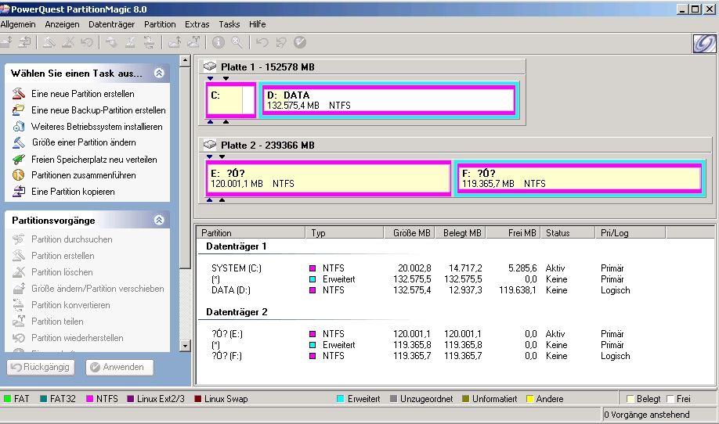Click the sidebar scrollbar down arrow
The image size is (719, 424).
tap(186, 346)
